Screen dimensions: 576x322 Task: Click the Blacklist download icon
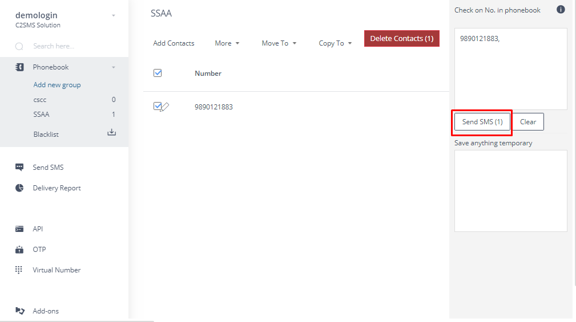point(112,132)
